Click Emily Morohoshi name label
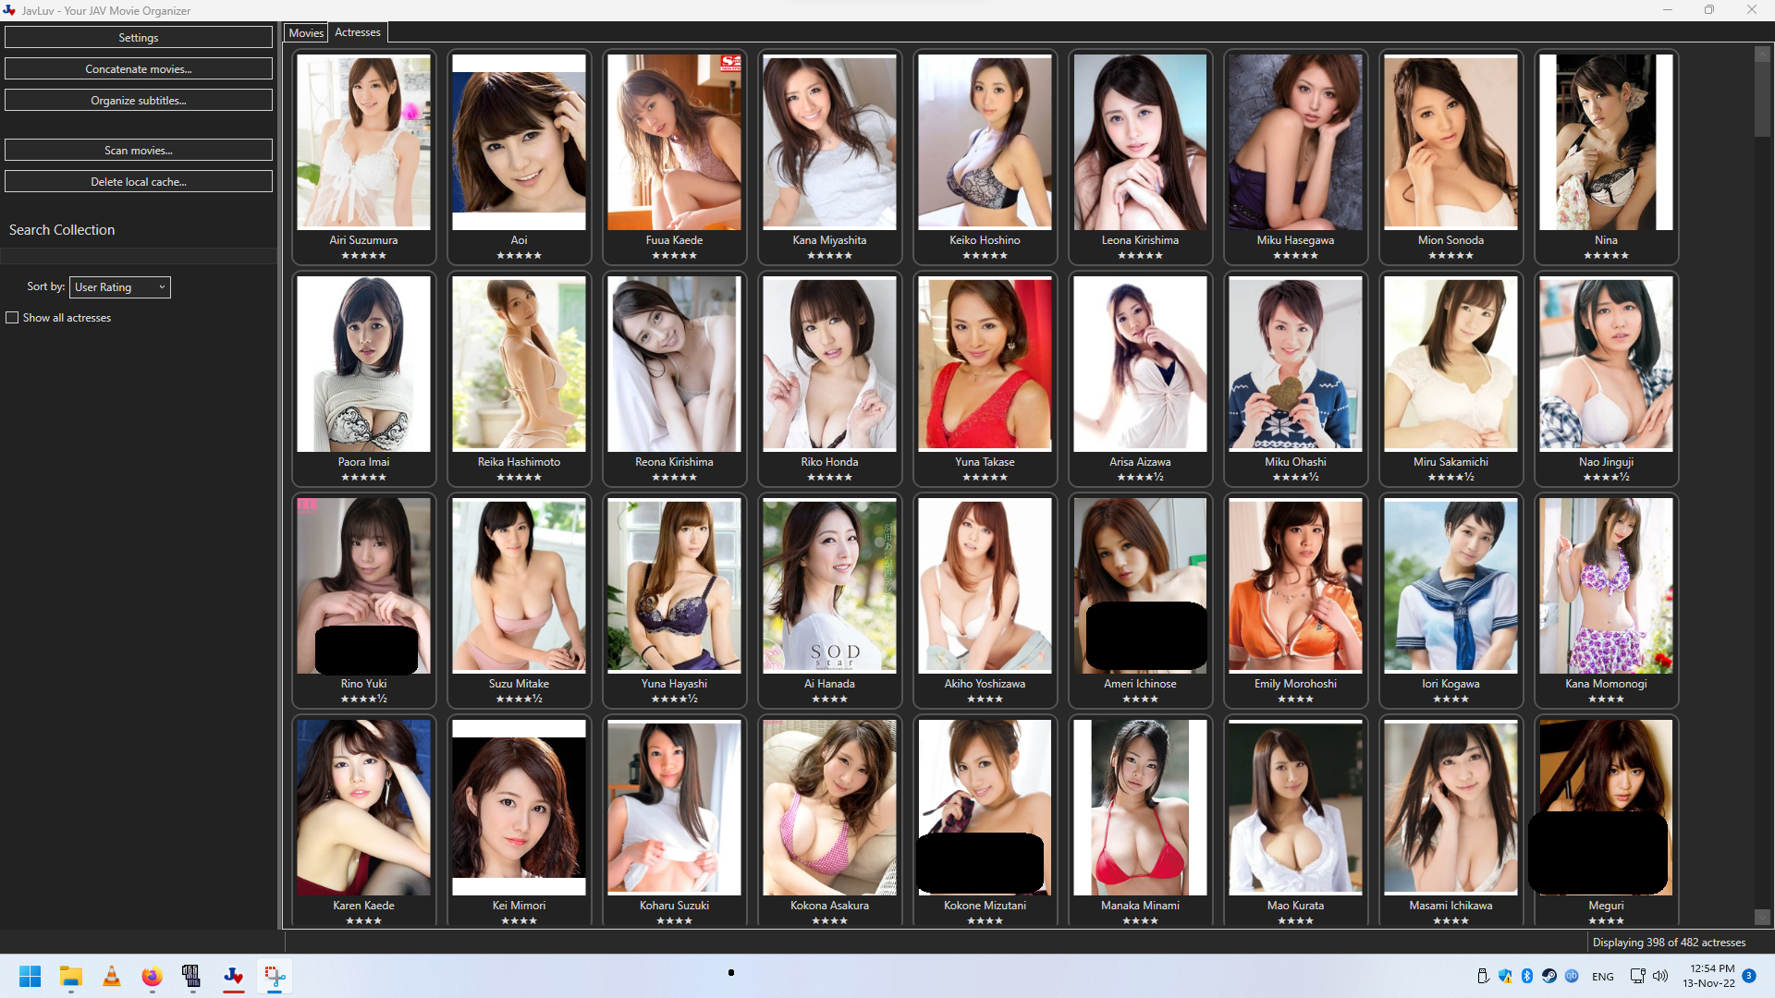The height and width of the screenshot is (998, 1775). (1295, 684)
